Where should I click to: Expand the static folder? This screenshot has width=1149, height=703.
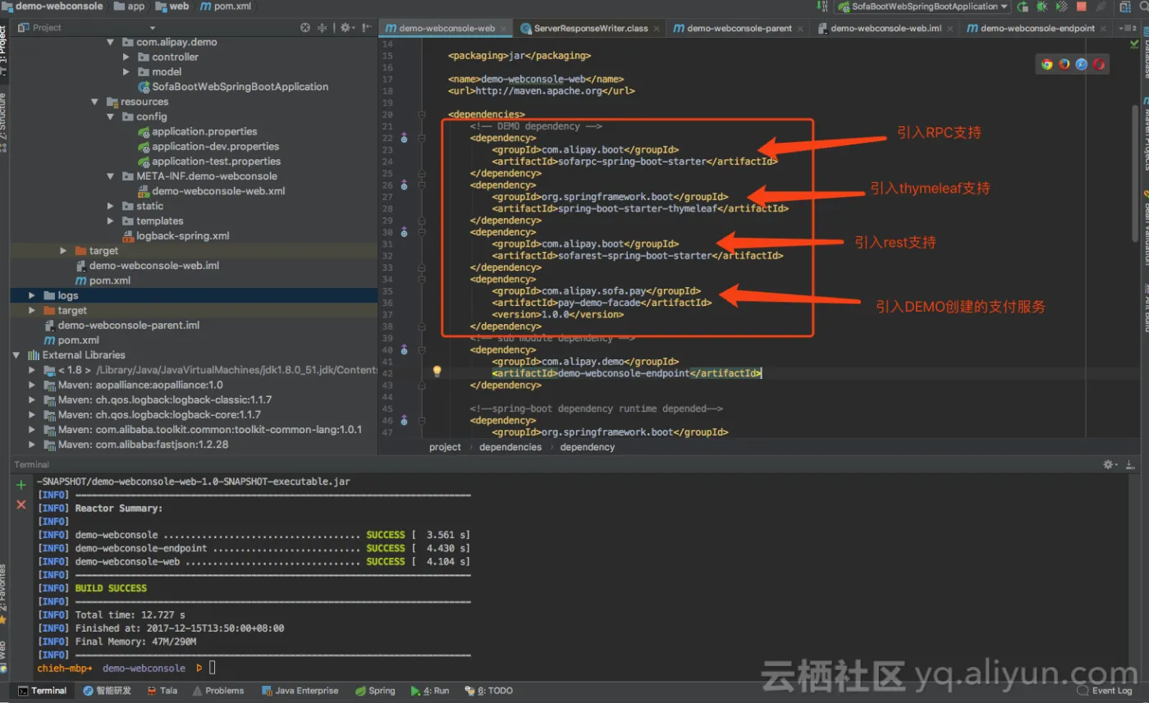pyautogui.click(x=111, y=206)
